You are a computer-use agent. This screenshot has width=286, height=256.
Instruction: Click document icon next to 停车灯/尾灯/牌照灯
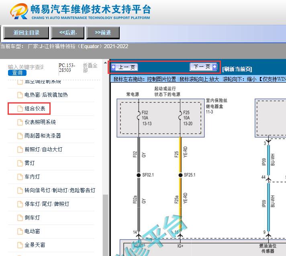(x=20, y=204)
